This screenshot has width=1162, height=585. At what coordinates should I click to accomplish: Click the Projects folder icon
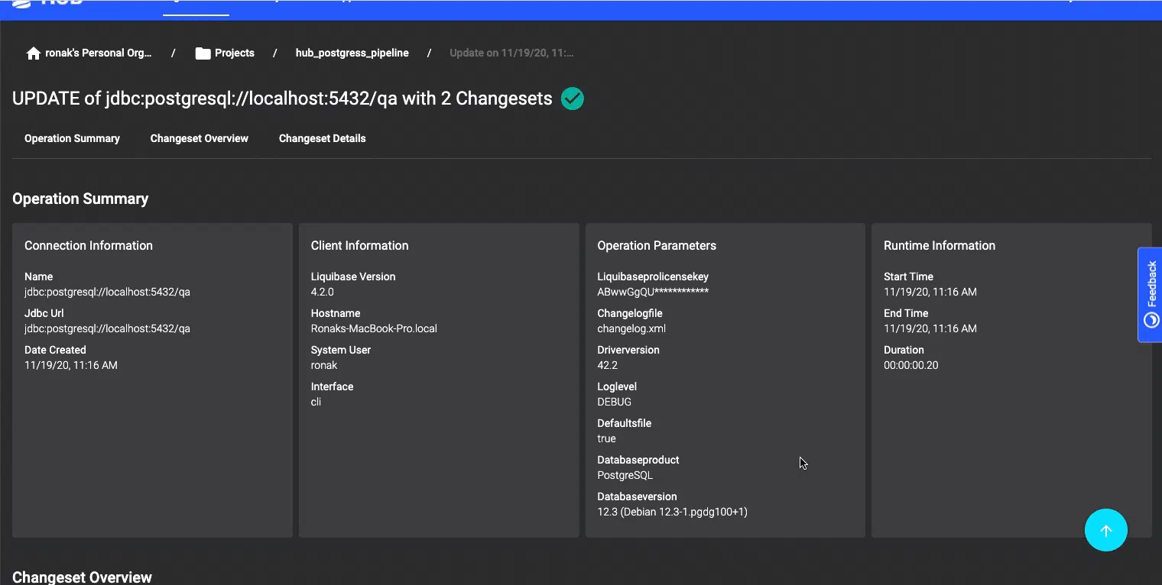click(203, 53)
